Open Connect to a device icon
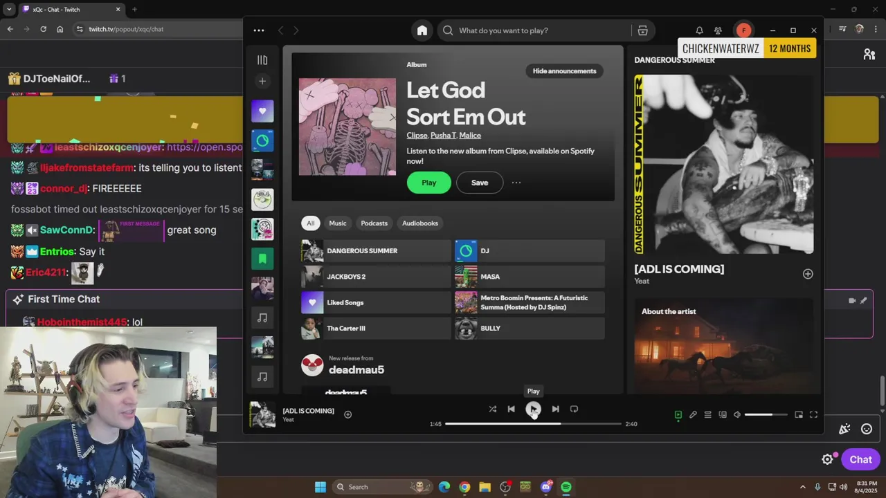Image resolution: width=886 pixels, height=498 pixels. coord(723,415)
